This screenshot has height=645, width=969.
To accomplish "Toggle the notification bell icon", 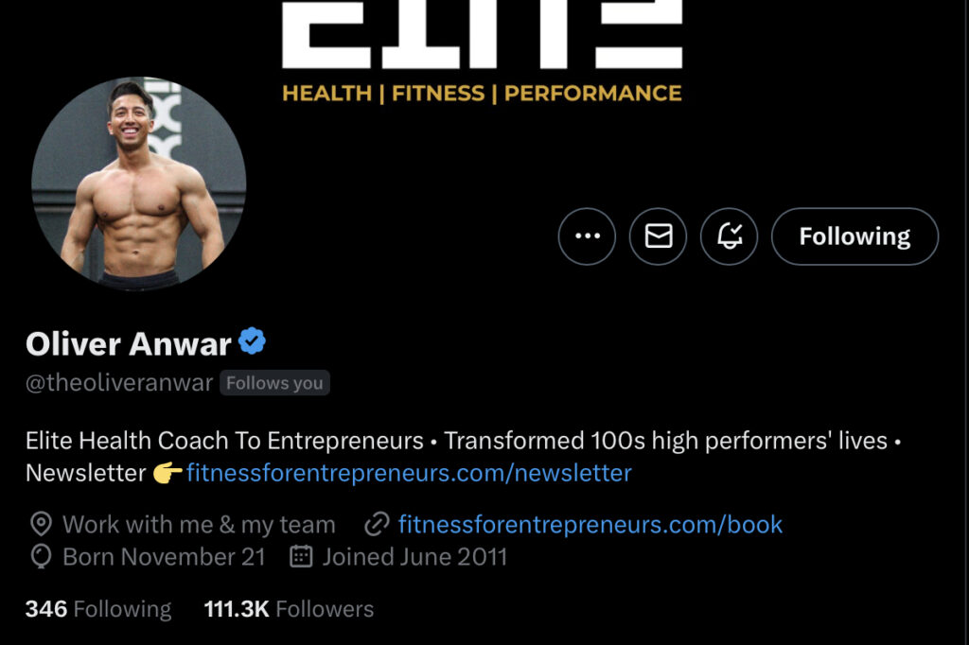I will [x=730, y=236].
